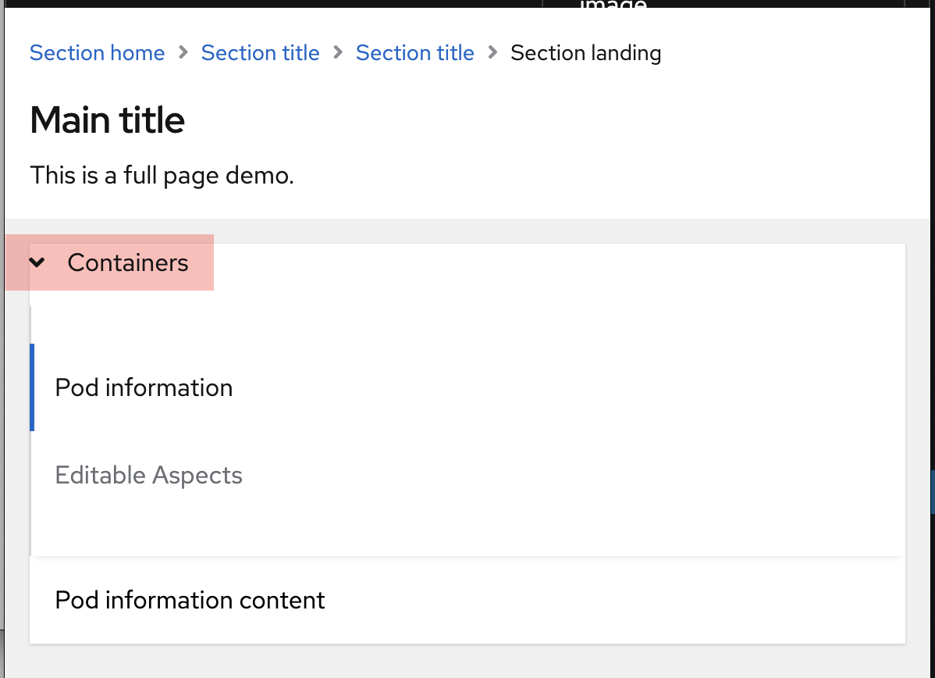Image resolution: width=935 pixels, height=678 pixels.
Task: Switch to the Editable Aspects tab
Action: (148, 475)
